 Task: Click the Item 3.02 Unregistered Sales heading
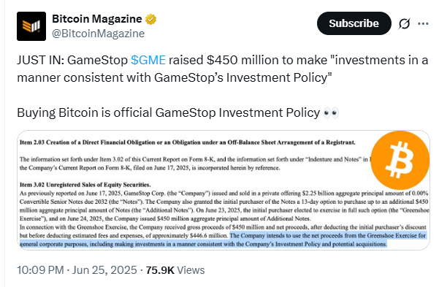pyautogui.click(x=85, y=185)
